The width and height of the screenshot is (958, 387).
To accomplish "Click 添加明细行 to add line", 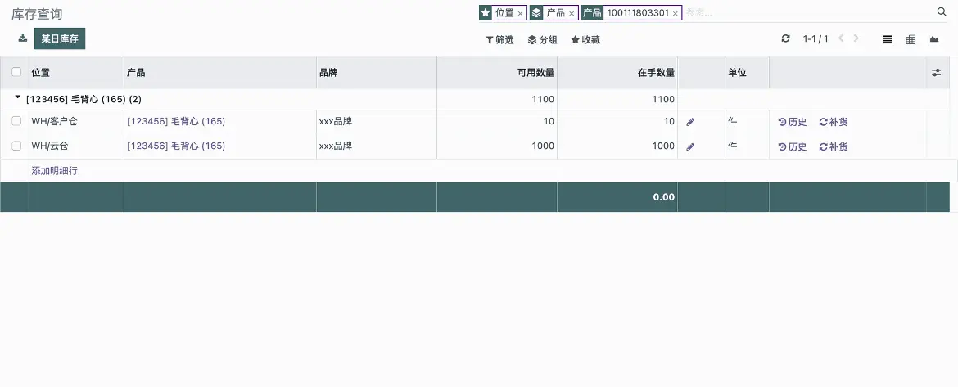I will coord(54,171).
